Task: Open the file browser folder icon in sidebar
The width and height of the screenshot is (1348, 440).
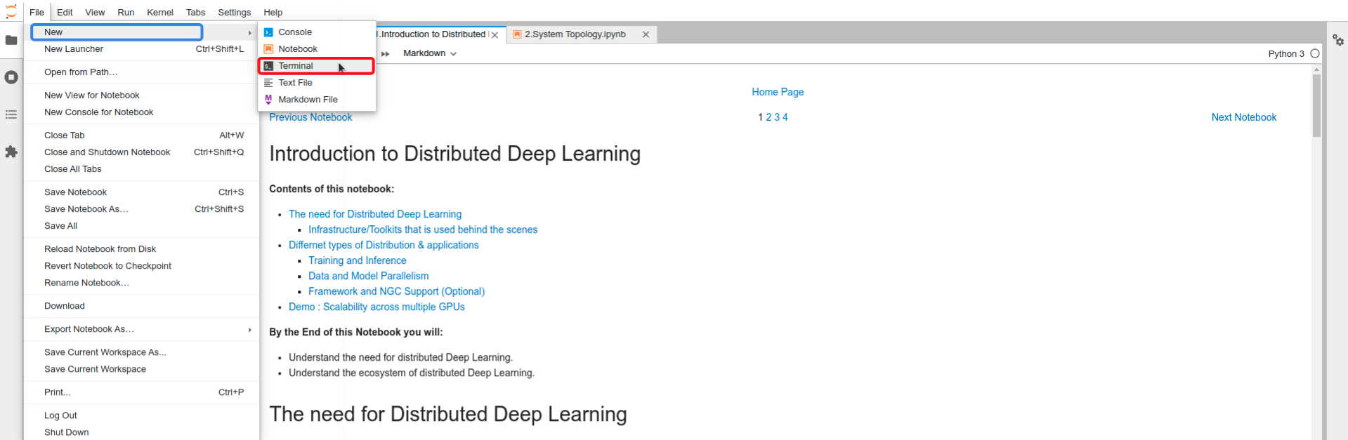Action: click(11, 41)
